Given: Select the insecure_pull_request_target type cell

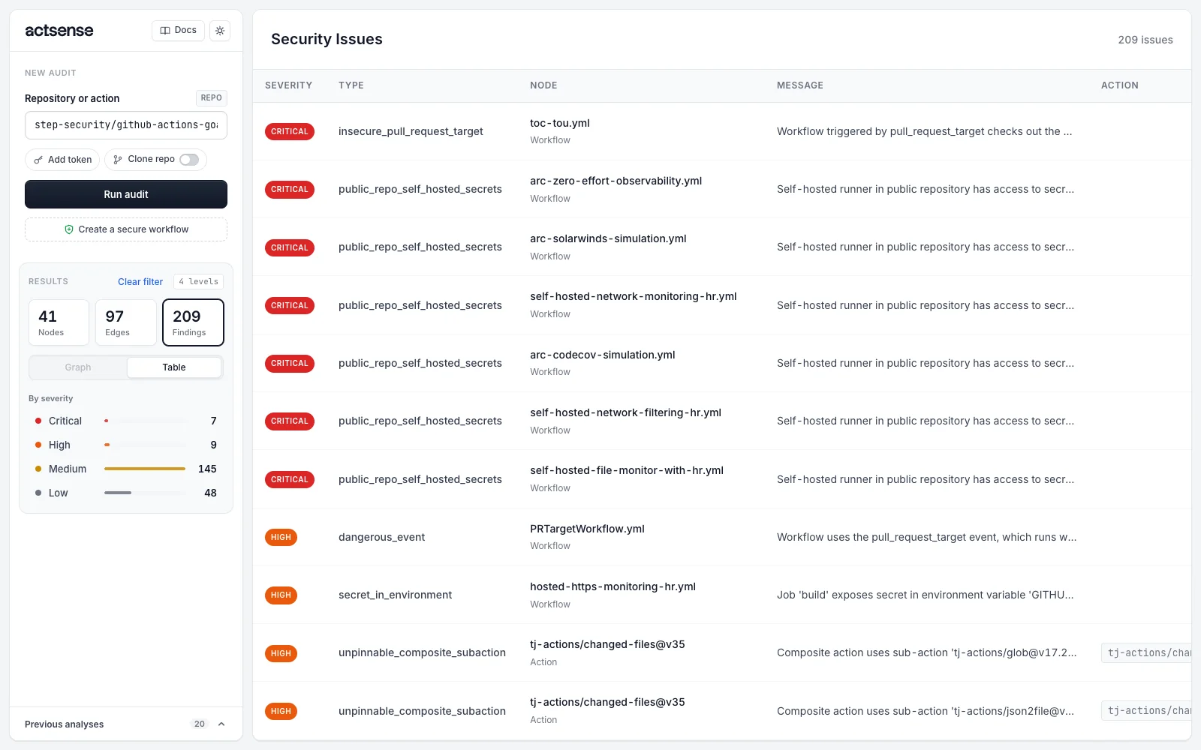Looking at the screenshot, I should (411, 131).
